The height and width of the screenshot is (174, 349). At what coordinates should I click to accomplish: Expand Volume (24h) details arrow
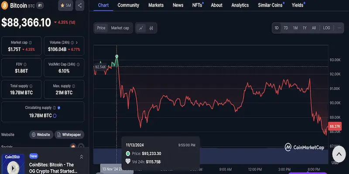77,42
